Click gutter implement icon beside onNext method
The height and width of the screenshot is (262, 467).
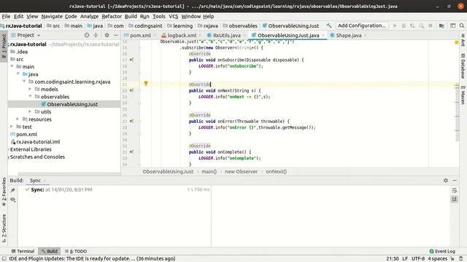[131, 90]
